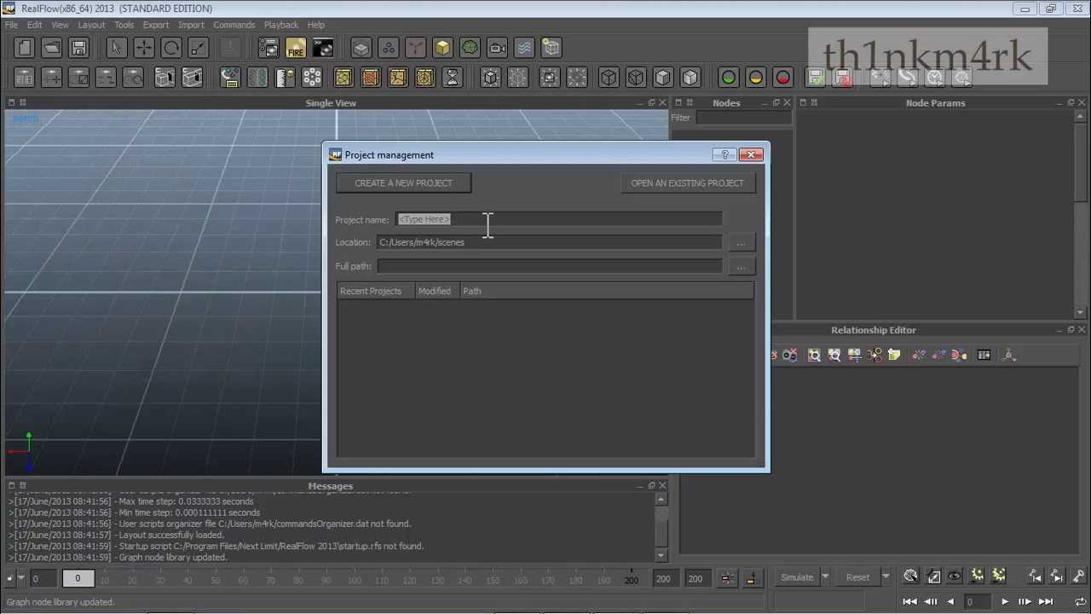Activate the Rotate tool icon

tap(171, 49)
